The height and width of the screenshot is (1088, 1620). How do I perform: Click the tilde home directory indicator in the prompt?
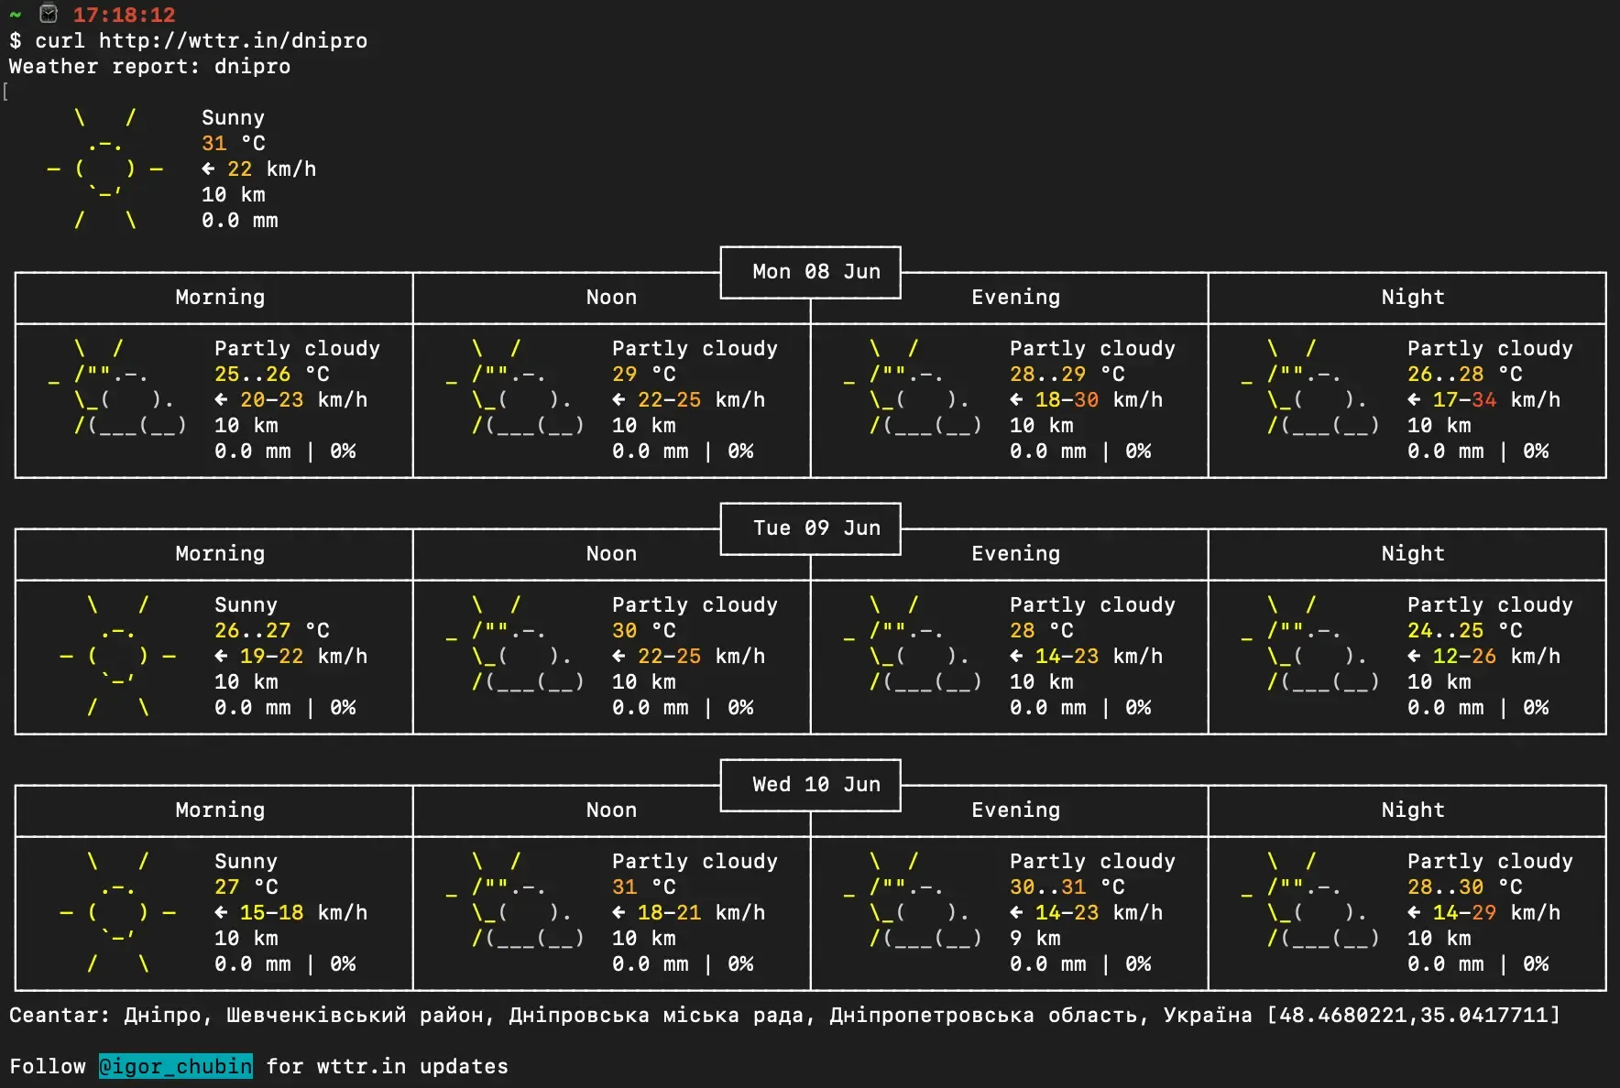tap(15, 15)
